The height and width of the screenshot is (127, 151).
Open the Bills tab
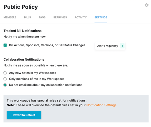pyautogui.click(x=27, y=17)
